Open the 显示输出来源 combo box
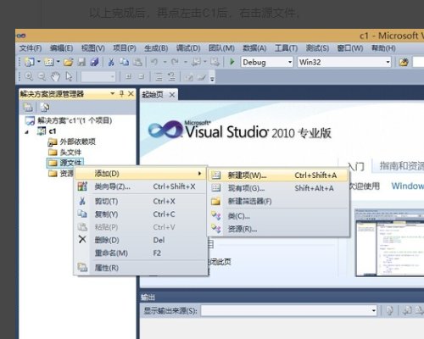The image size is (424, 339). pyautogui.click(x=289, y=310)
